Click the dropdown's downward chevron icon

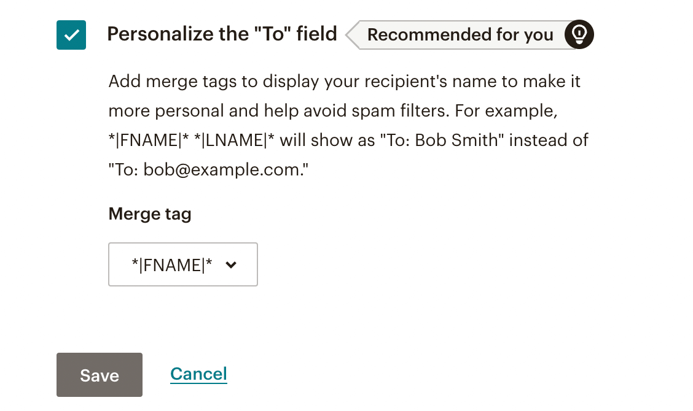point(231,265)
